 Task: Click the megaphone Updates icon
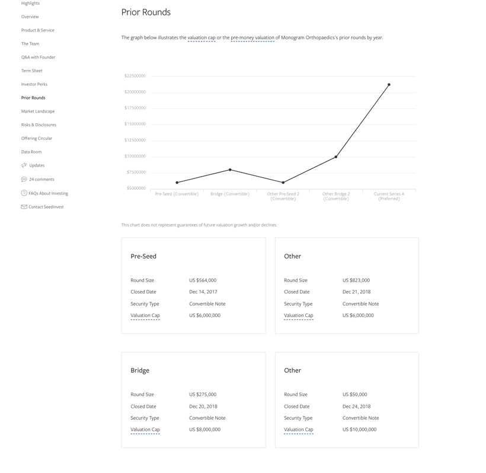24,165
